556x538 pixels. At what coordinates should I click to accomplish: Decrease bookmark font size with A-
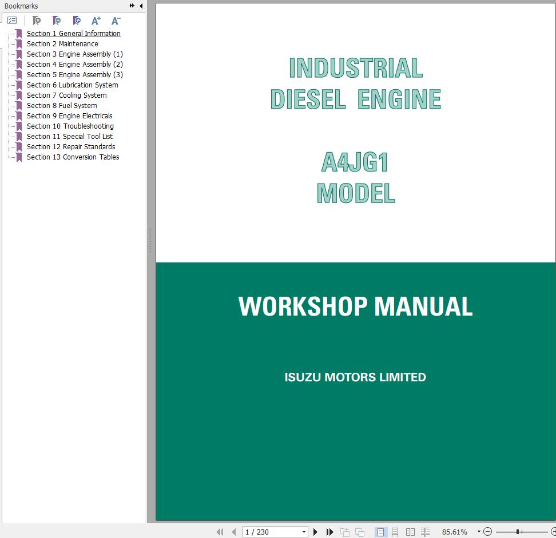point(116,21)
